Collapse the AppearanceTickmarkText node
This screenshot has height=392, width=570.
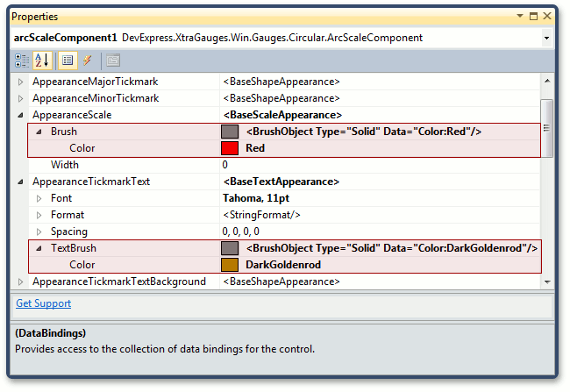[21, 182]
